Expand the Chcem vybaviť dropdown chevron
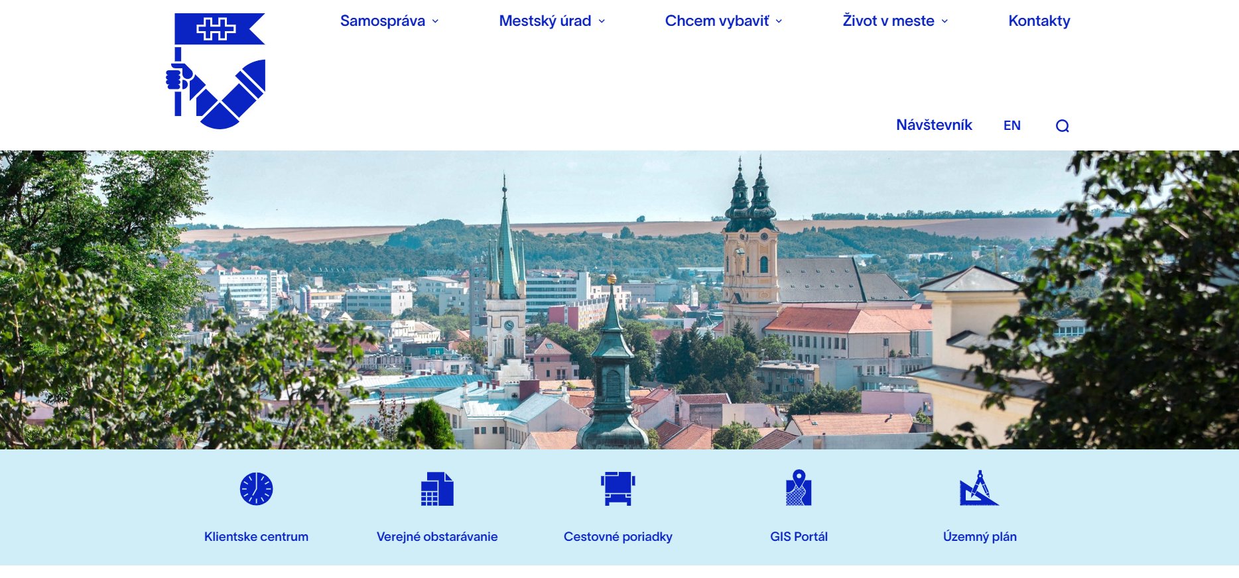 tap(779, 21)
